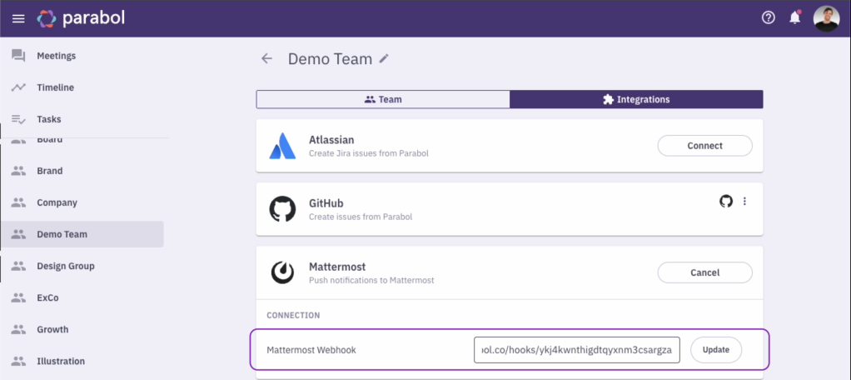Image resolution: width=851 pixels, height=380 pixels.
Task: Click the large GitHub logo
Action: [283, 209]
